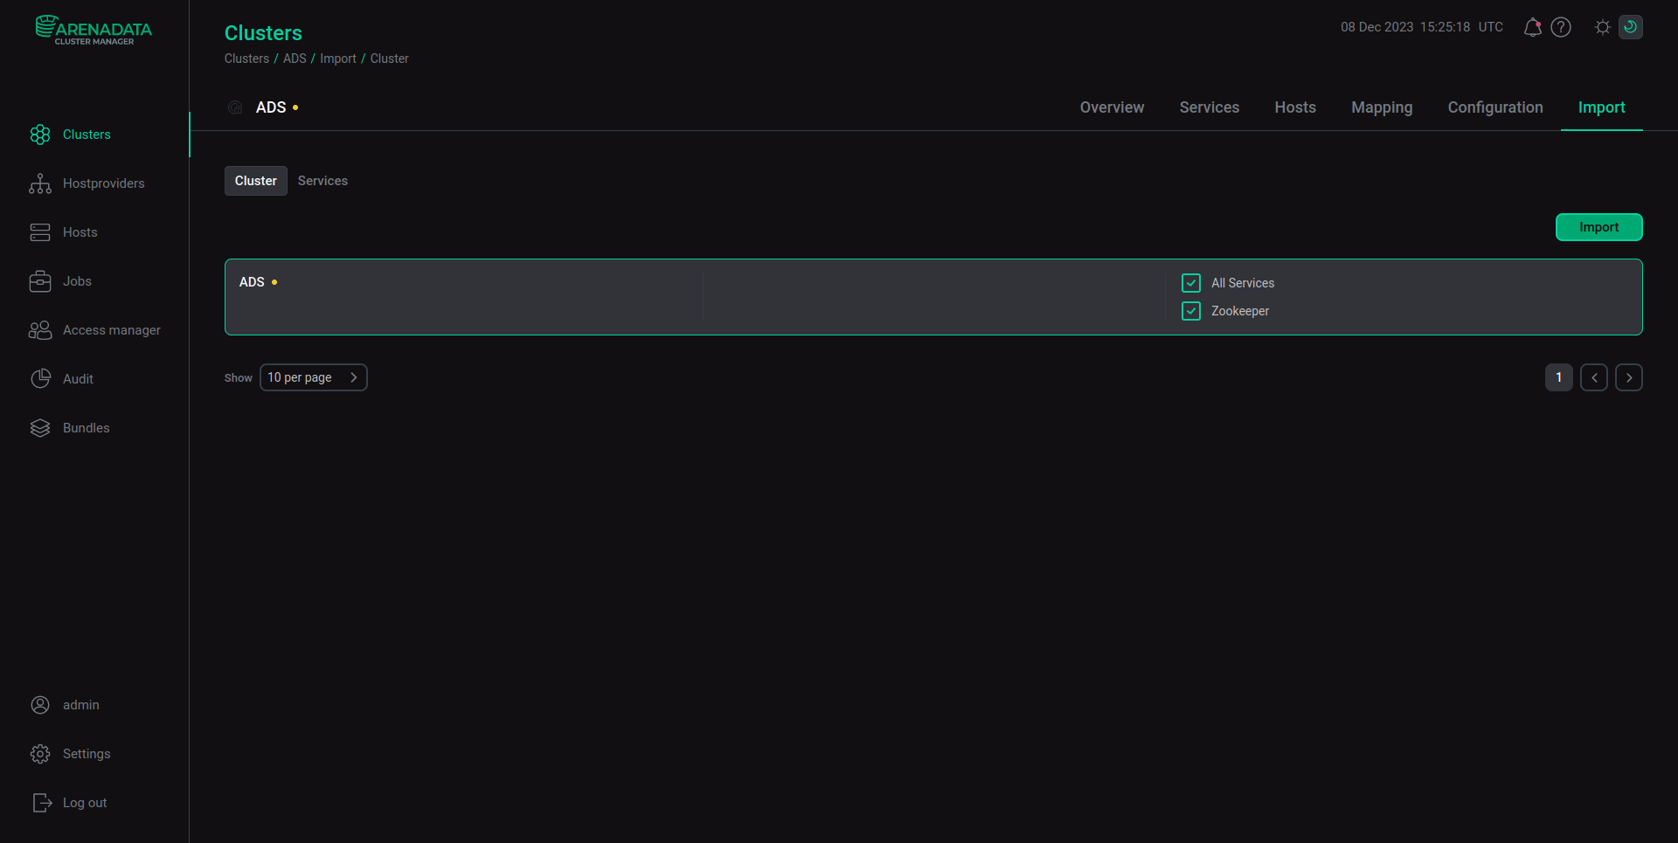Switch to the Hosts top tab

(1295, 107)
